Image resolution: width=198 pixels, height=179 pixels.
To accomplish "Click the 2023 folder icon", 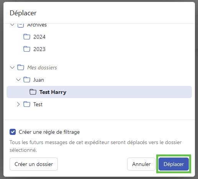I will 27,49.
